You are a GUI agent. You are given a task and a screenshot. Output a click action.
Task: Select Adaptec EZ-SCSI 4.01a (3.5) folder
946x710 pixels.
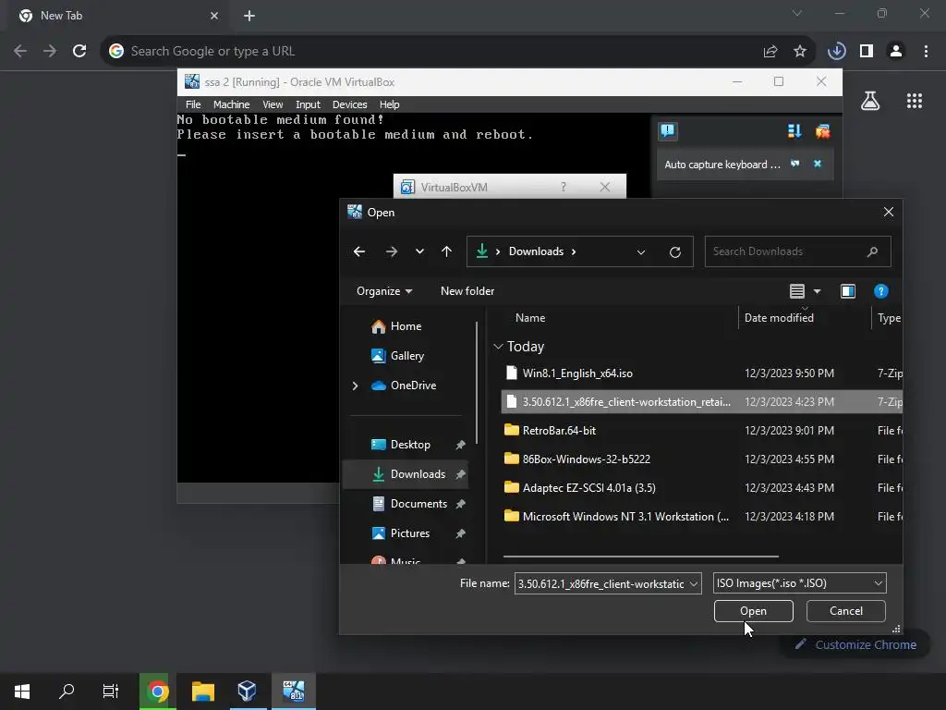pyautogui.click(x=702, y=488)
